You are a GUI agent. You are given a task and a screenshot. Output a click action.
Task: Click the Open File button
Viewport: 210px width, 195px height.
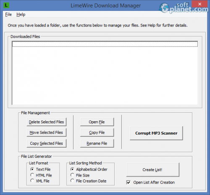[97, 122]
